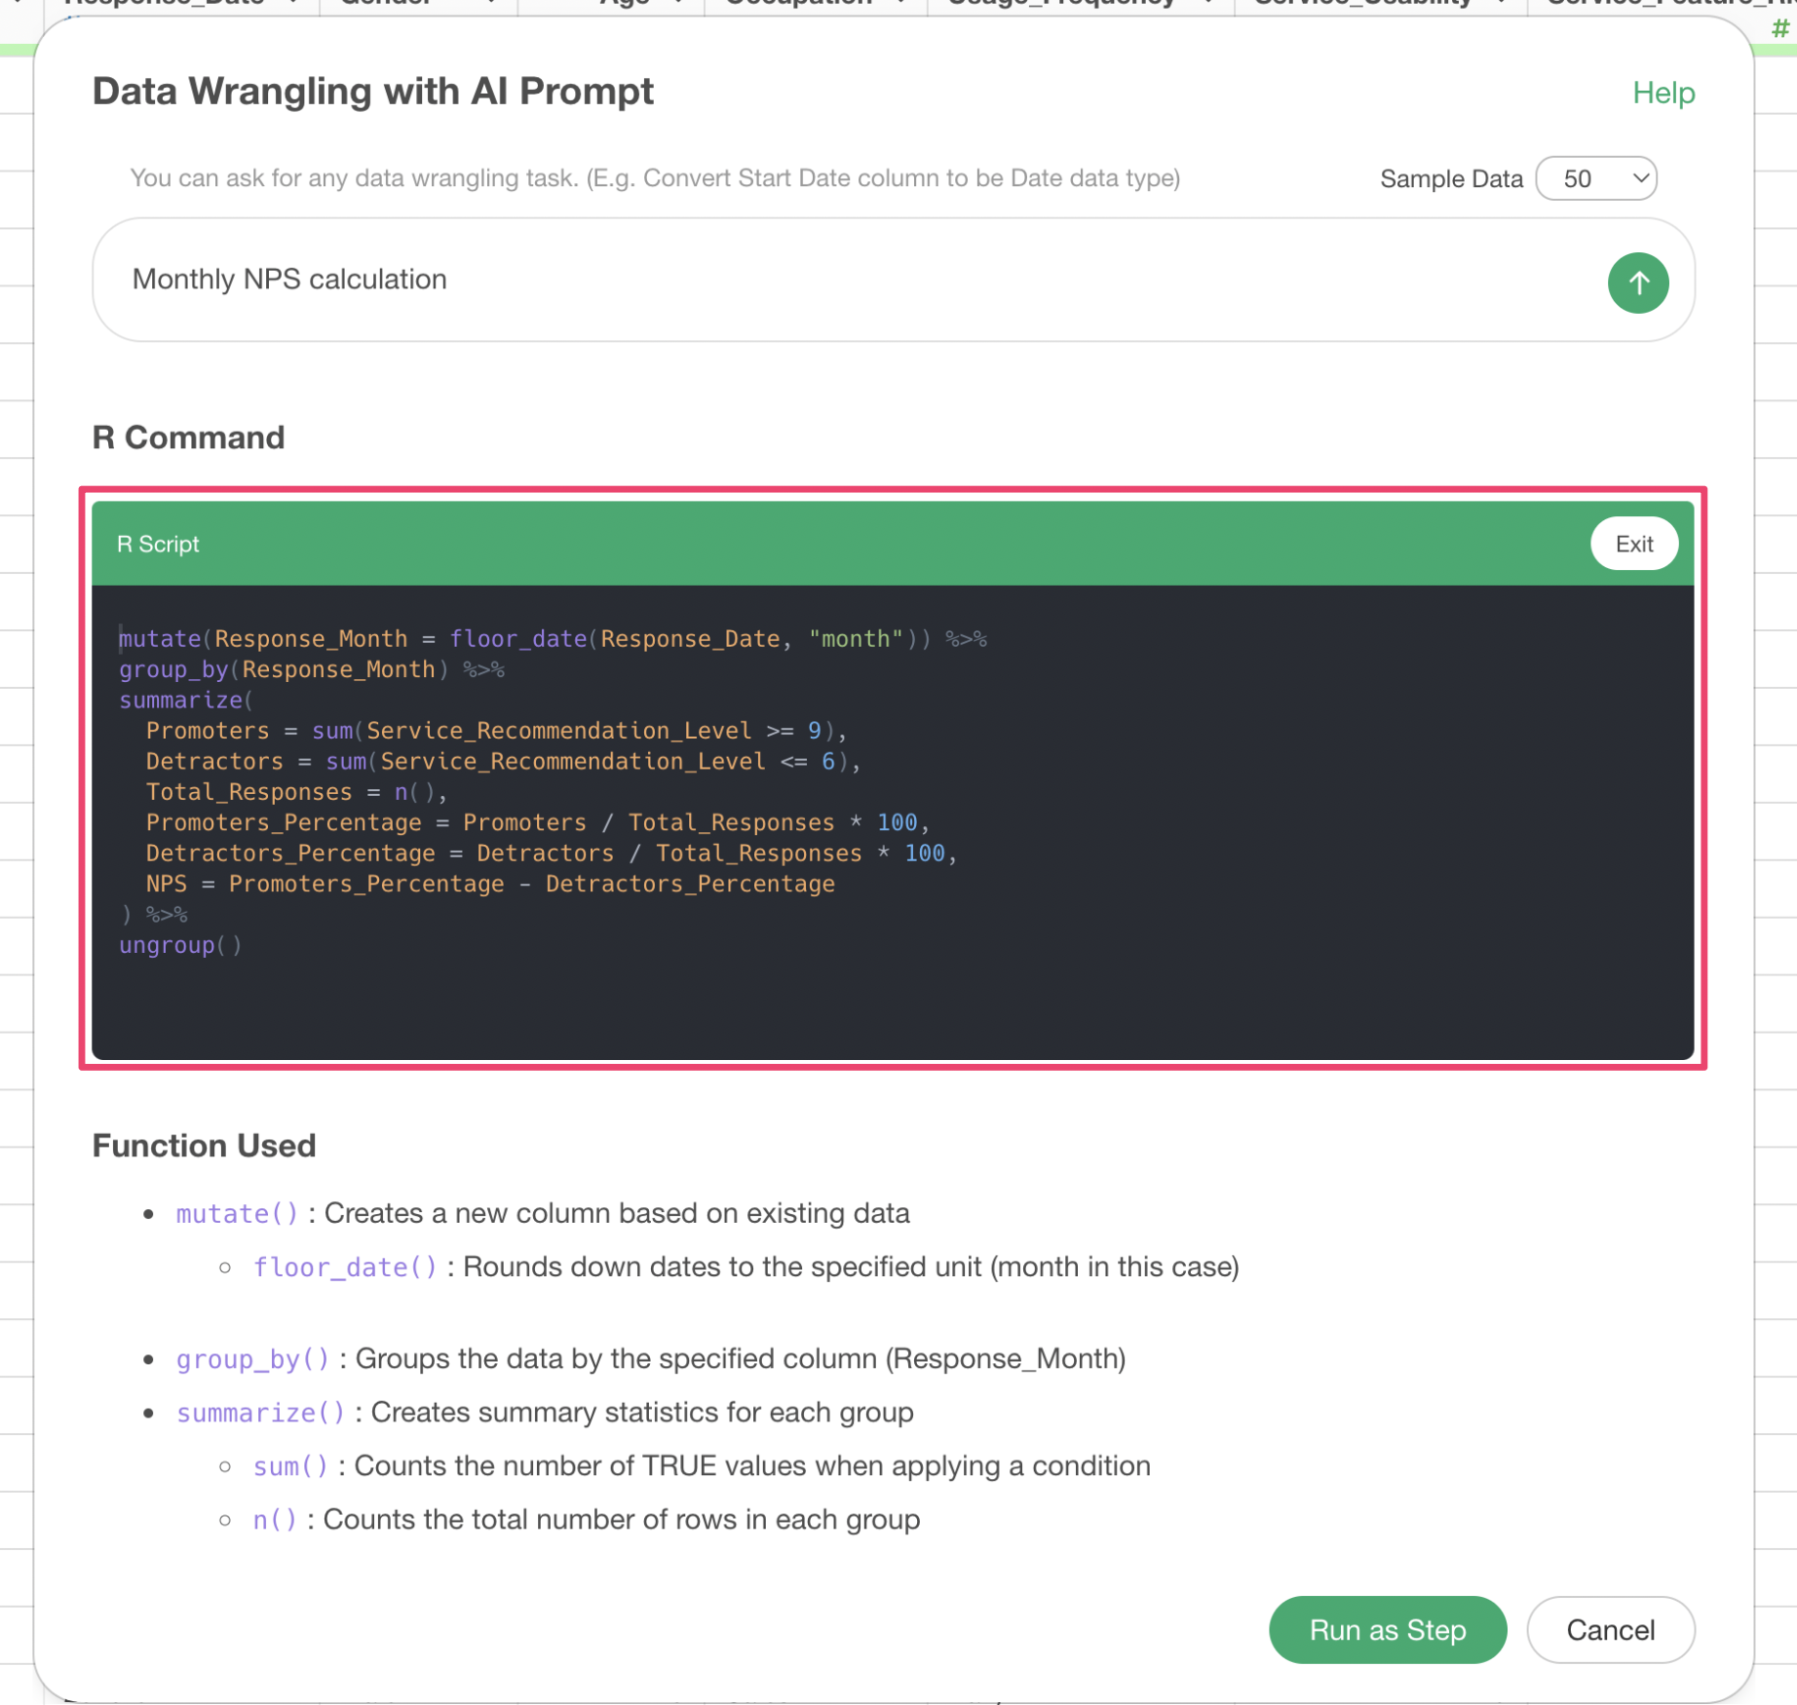Click the group_by() function reference
This screenshot has width=1797, height=1705.
click(x=252, y=1359)
